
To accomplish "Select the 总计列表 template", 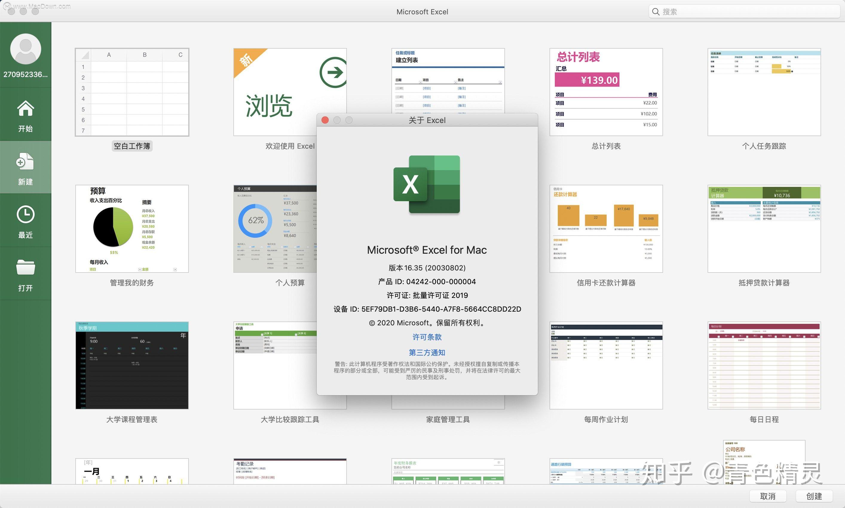I will point(606,91).
